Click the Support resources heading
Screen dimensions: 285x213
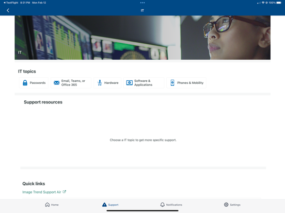click(43, 102)
